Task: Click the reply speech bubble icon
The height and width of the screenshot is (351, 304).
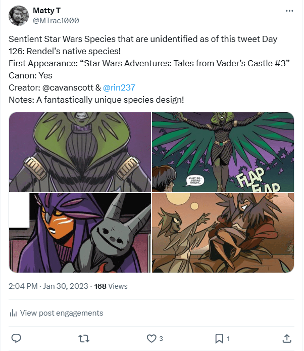Action: (x=16, y=338)
